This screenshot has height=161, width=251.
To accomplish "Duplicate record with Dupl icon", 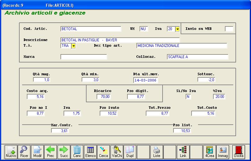I will 130,152.
